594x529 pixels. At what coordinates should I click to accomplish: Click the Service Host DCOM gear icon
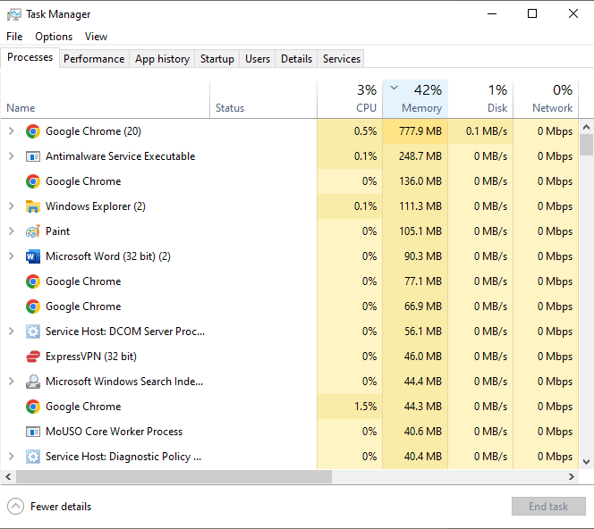[33, 332]
